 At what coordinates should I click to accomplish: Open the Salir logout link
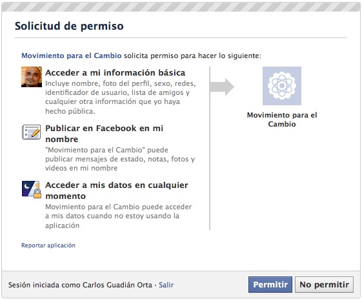166,285
